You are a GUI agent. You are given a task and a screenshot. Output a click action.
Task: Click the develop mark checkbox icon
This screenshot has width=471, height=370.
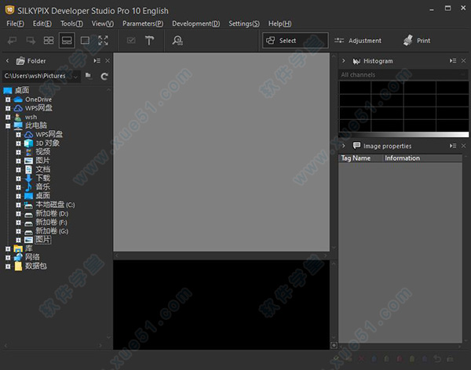(131, 41)
